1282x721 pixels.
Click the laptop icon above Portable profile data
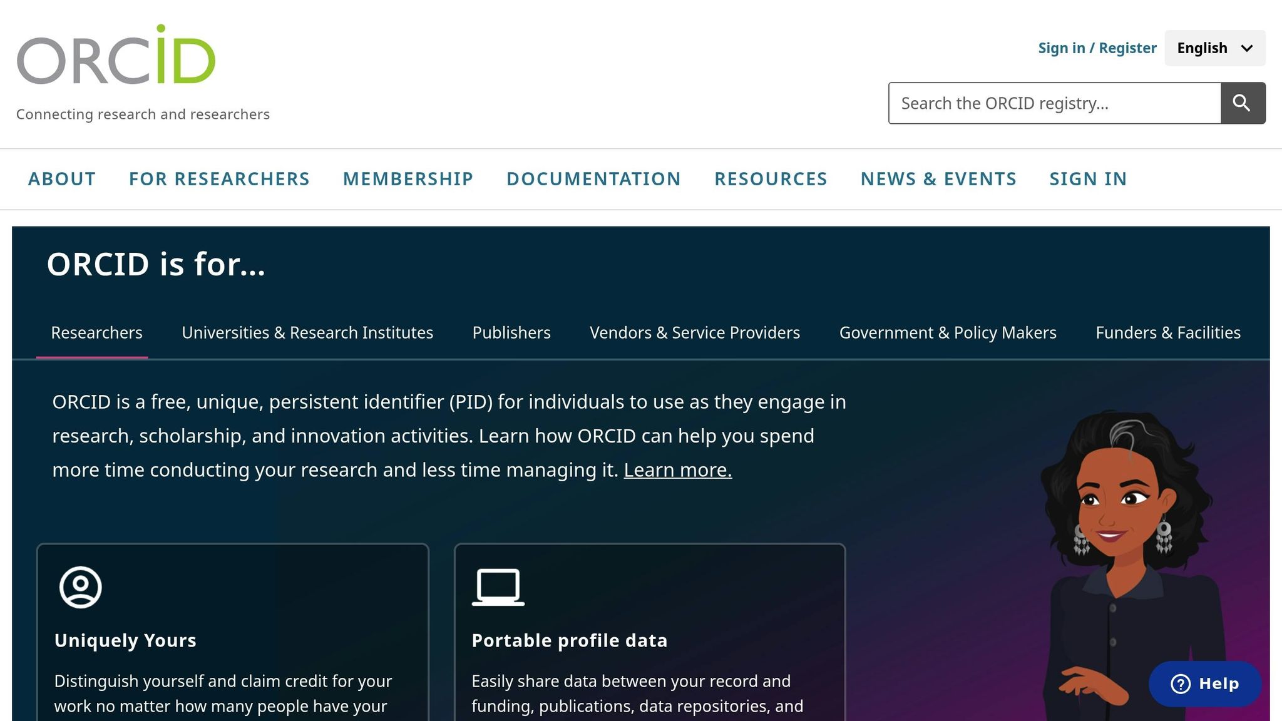[496, 587]
